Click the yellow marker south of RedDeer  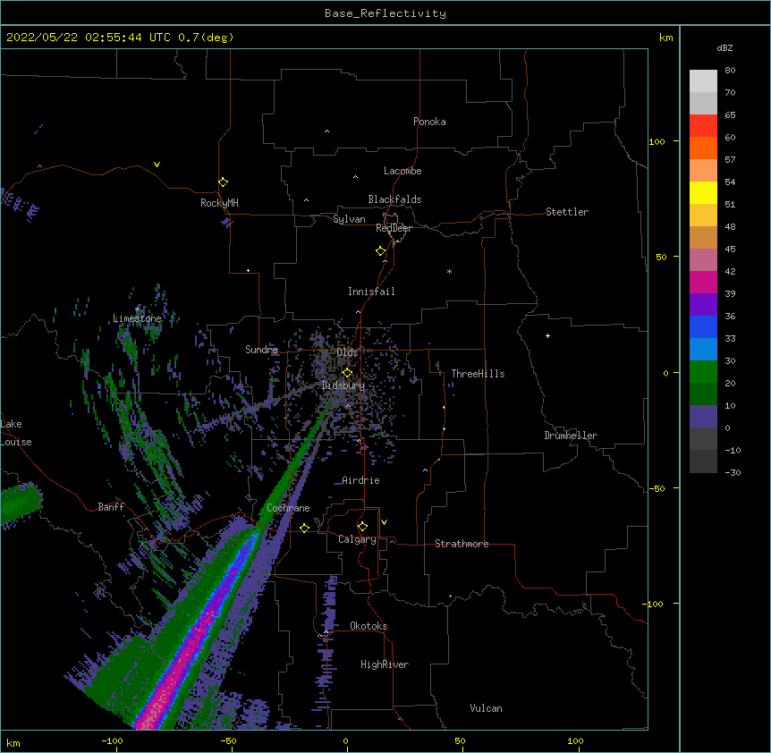pos(380,251)
